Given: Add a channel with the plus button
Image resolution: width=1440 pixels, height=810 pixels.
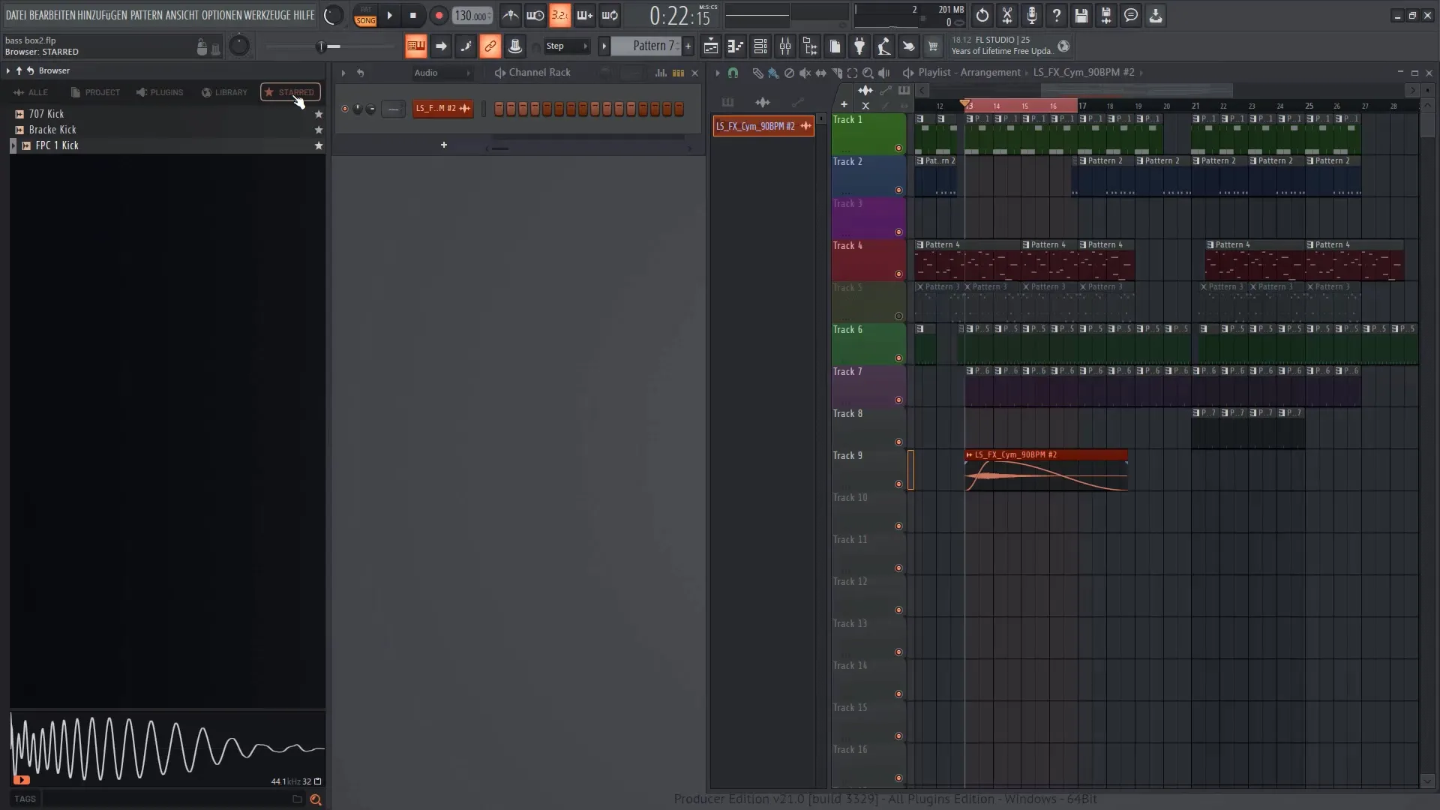Looking at the screenshot, I should (444, 145).
